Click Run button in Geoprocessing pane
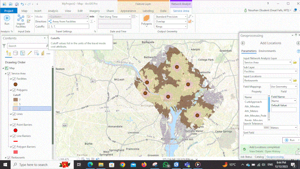This screenshot has width=300, height=169. tap(290, 140)
